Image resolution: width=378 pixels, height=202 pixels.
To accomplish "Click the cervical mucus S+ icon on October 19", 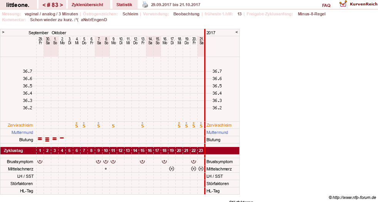I will pyautogui.click(x=186, y=125).
